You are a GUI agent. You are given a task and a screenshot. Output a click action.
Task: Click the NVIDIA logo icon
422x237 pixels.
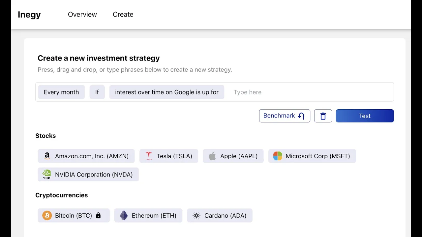point(47,174)
